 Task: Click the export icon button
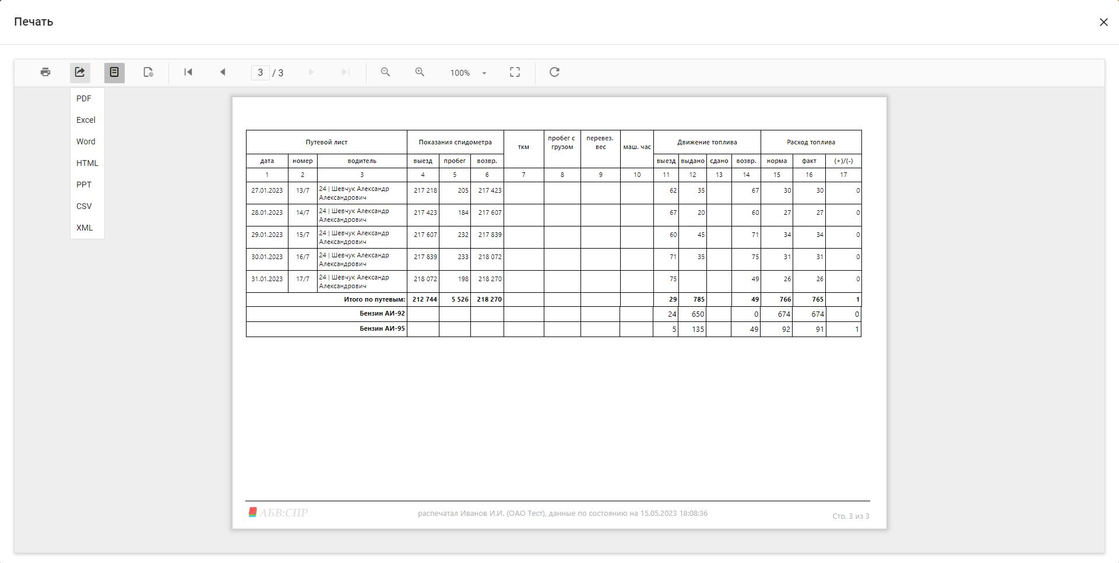point(80,72)
